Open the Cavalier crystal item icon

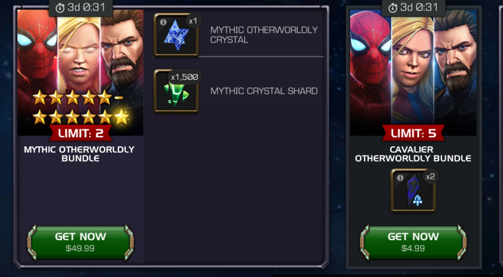point(413,191)
